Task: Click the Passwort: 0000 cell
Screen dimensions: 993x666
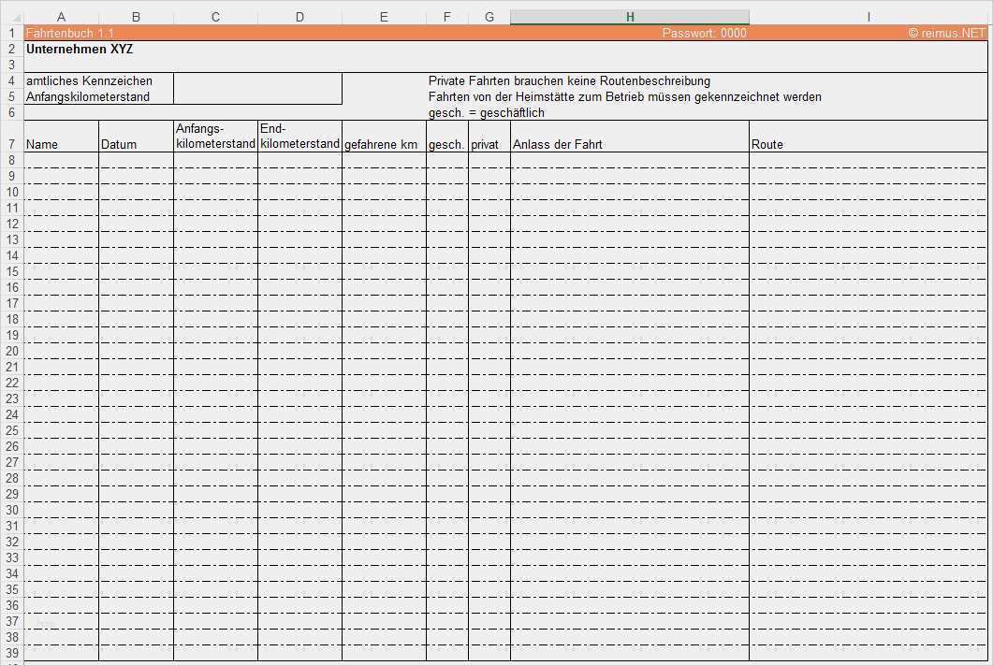Action: pyautogui.click(x=704, y=33)
